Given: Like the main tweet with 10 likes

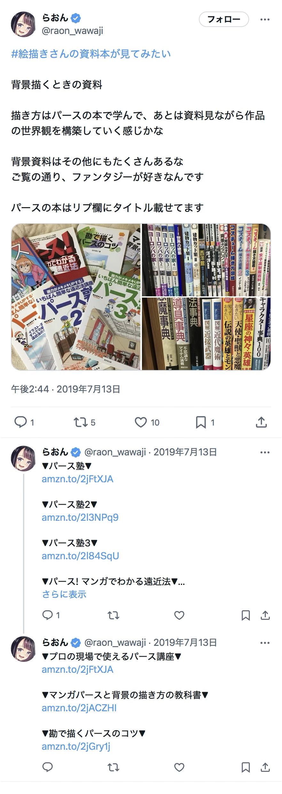Looking at the screenshot, I should point(147,422).
